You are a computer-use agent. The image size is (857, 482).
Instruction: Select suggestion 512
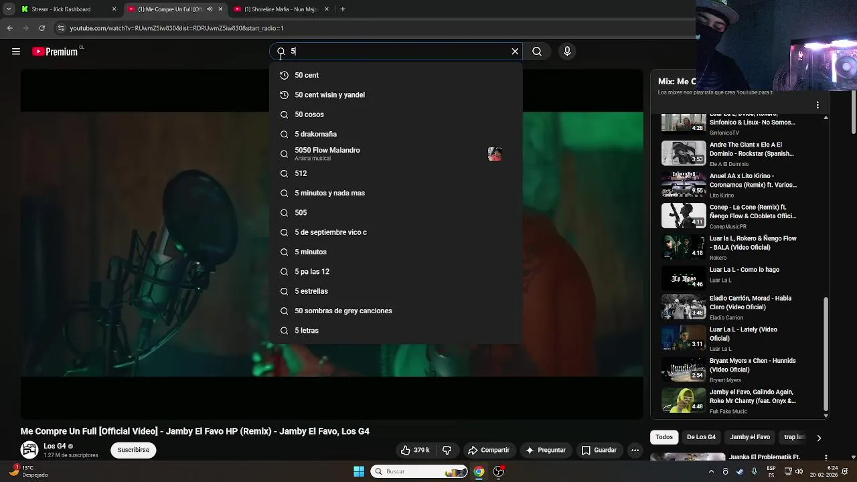tap(396, 173)
